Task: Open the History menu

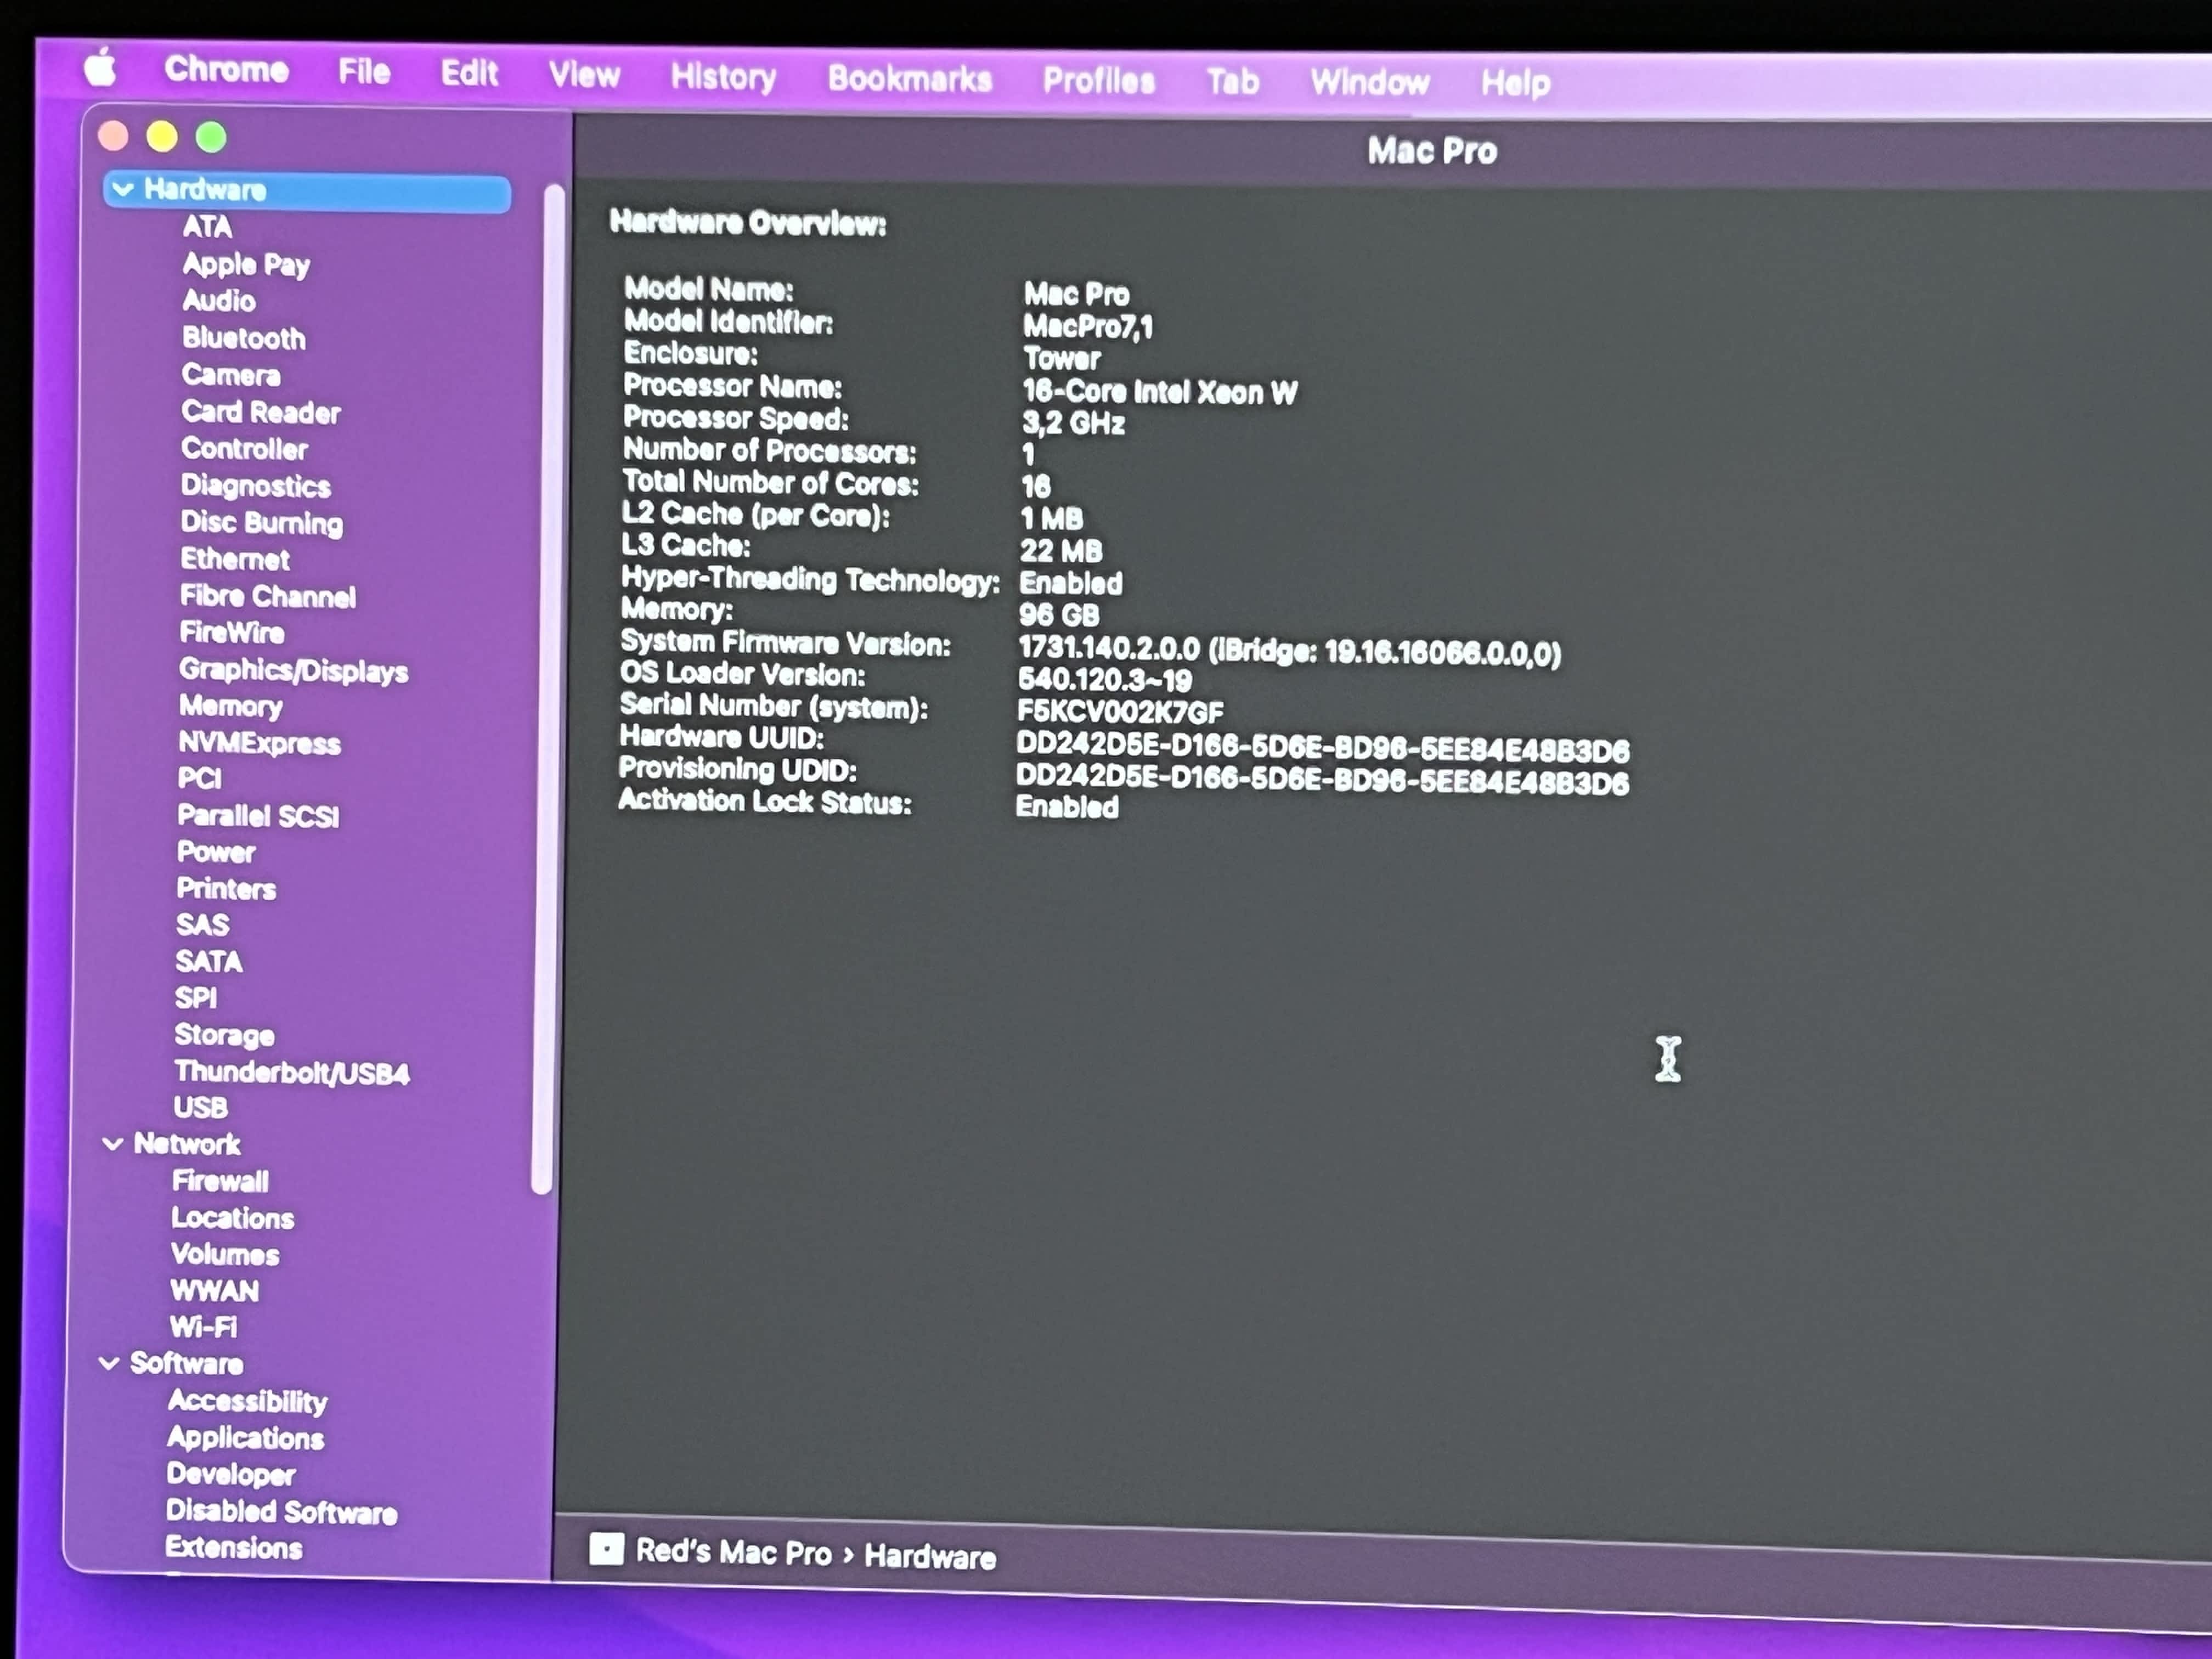Action: [x=723, y=76]
